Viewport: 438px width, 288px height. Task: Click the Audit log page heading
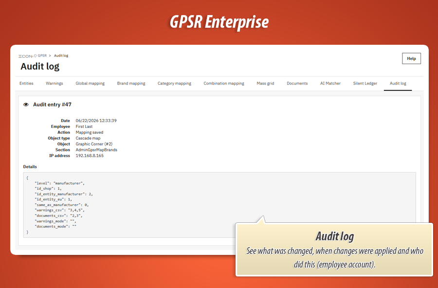[40, 67]
